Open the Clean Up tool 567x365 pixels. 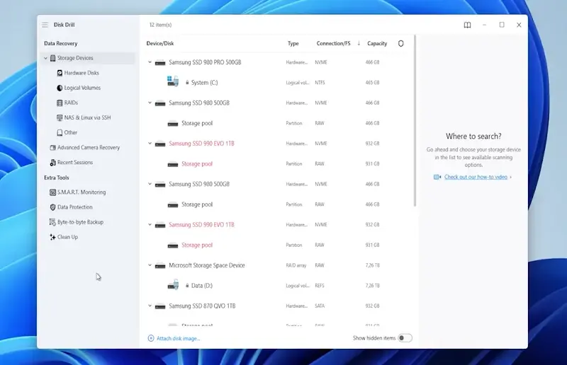67,237
